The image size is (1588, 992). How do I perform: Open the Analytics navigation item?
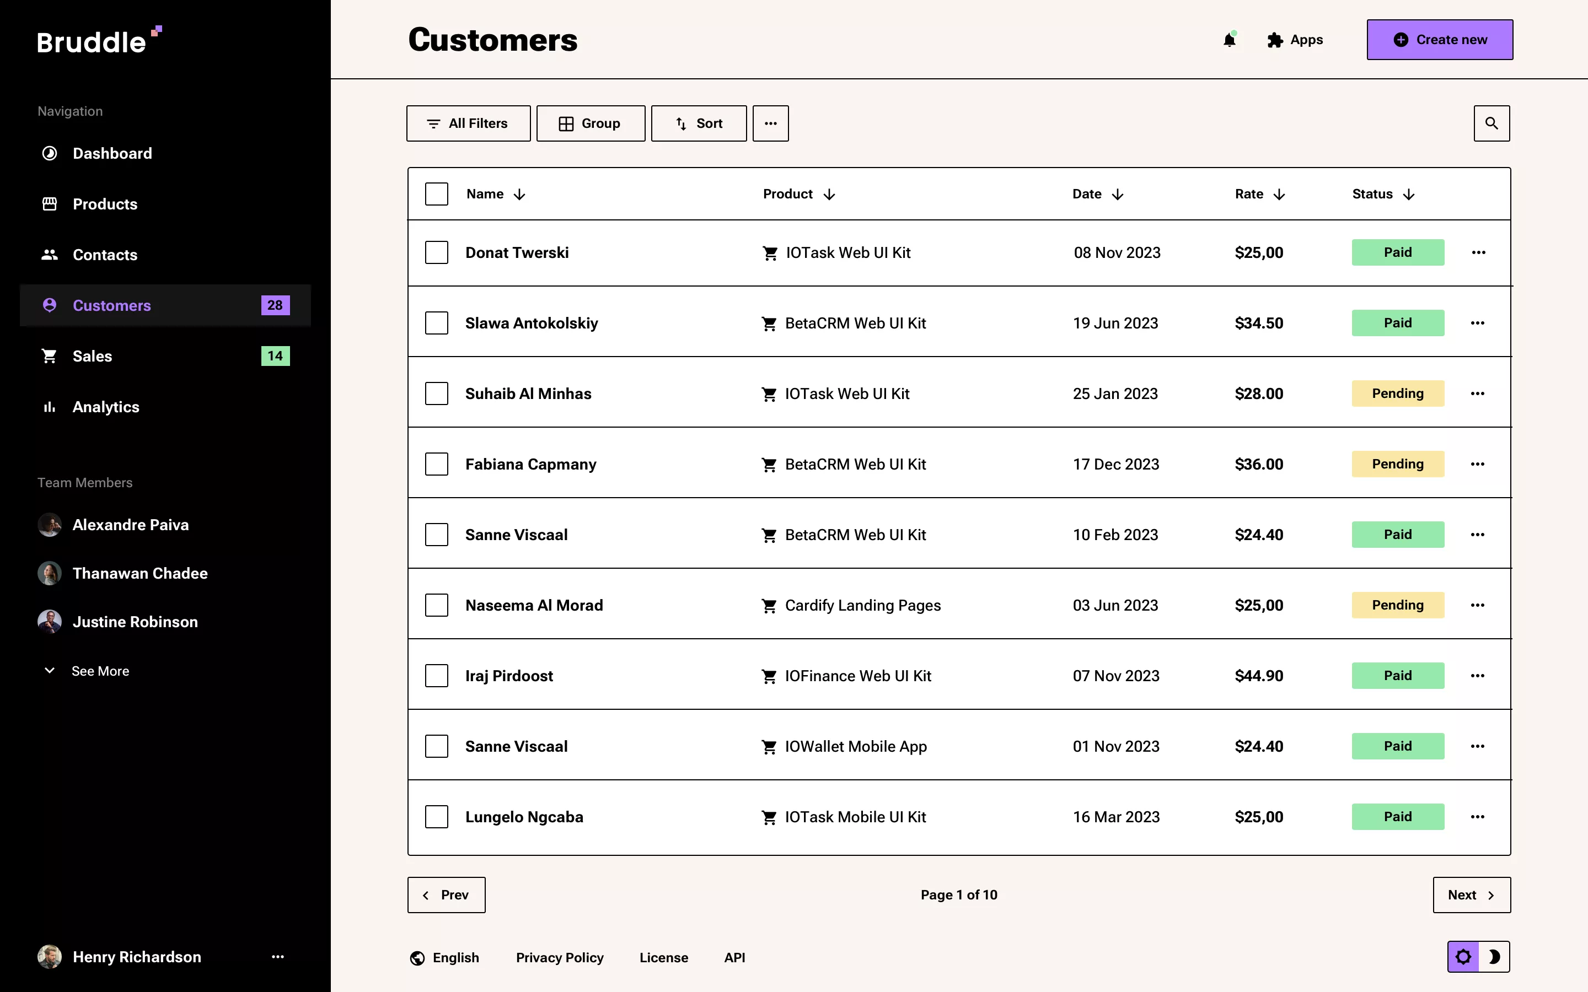coord(106,407)
